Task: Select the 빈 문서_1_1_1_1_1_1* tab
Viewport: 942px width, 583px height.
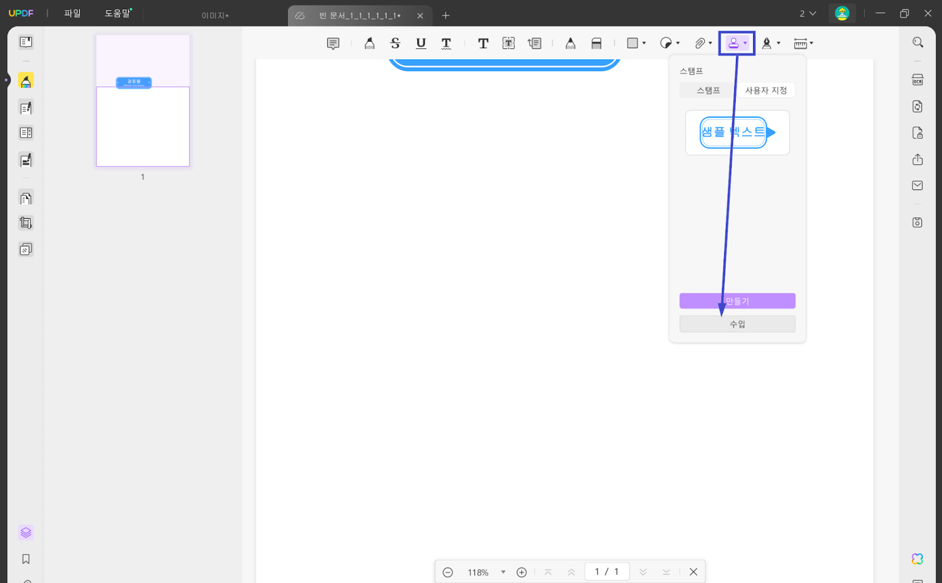Action: pos(360,16)
